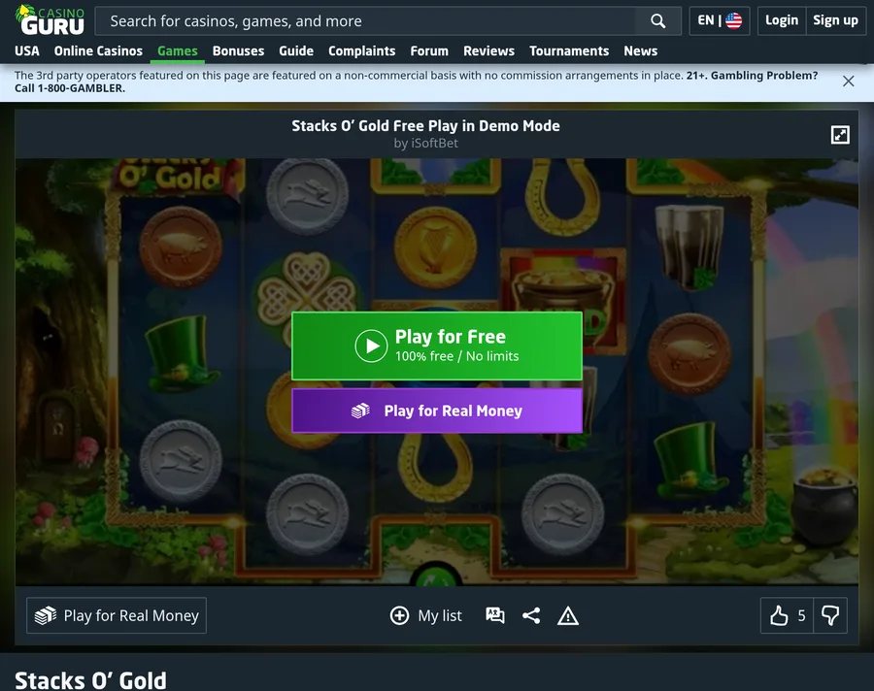The image size is (874, 691).
Task: Click bottom-bar Play for Real Money button
Action: click(117, 615)
